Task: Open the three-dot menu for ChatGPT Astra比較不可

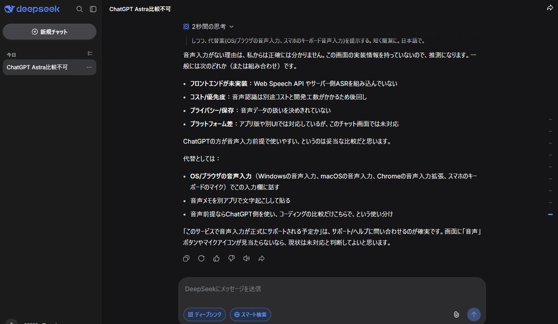Action: tap(89, 67)
